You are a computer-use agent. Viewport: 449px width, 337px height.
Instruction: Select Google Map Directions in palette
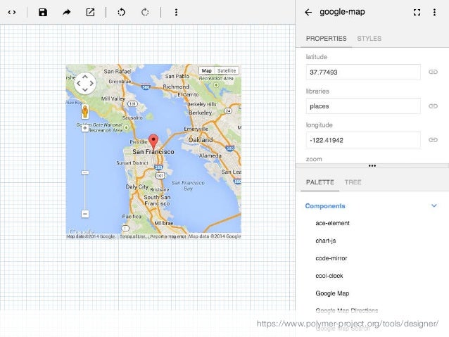tap(346, 310)
